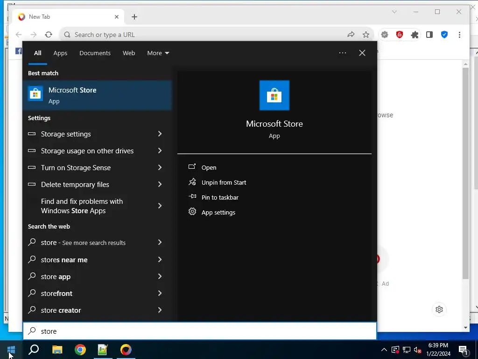Click the share page icon in address bar
The width and height of the screenshot is (478, 359).
click(x=351, y=35)
